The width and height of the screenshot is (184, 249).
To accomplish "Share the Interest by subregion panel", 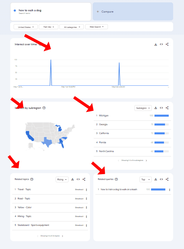I will click(167, 108).
